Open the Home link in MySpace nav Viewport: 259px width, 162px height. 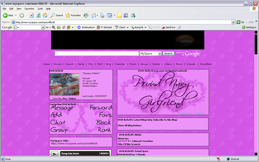click(x=47, y=64)
